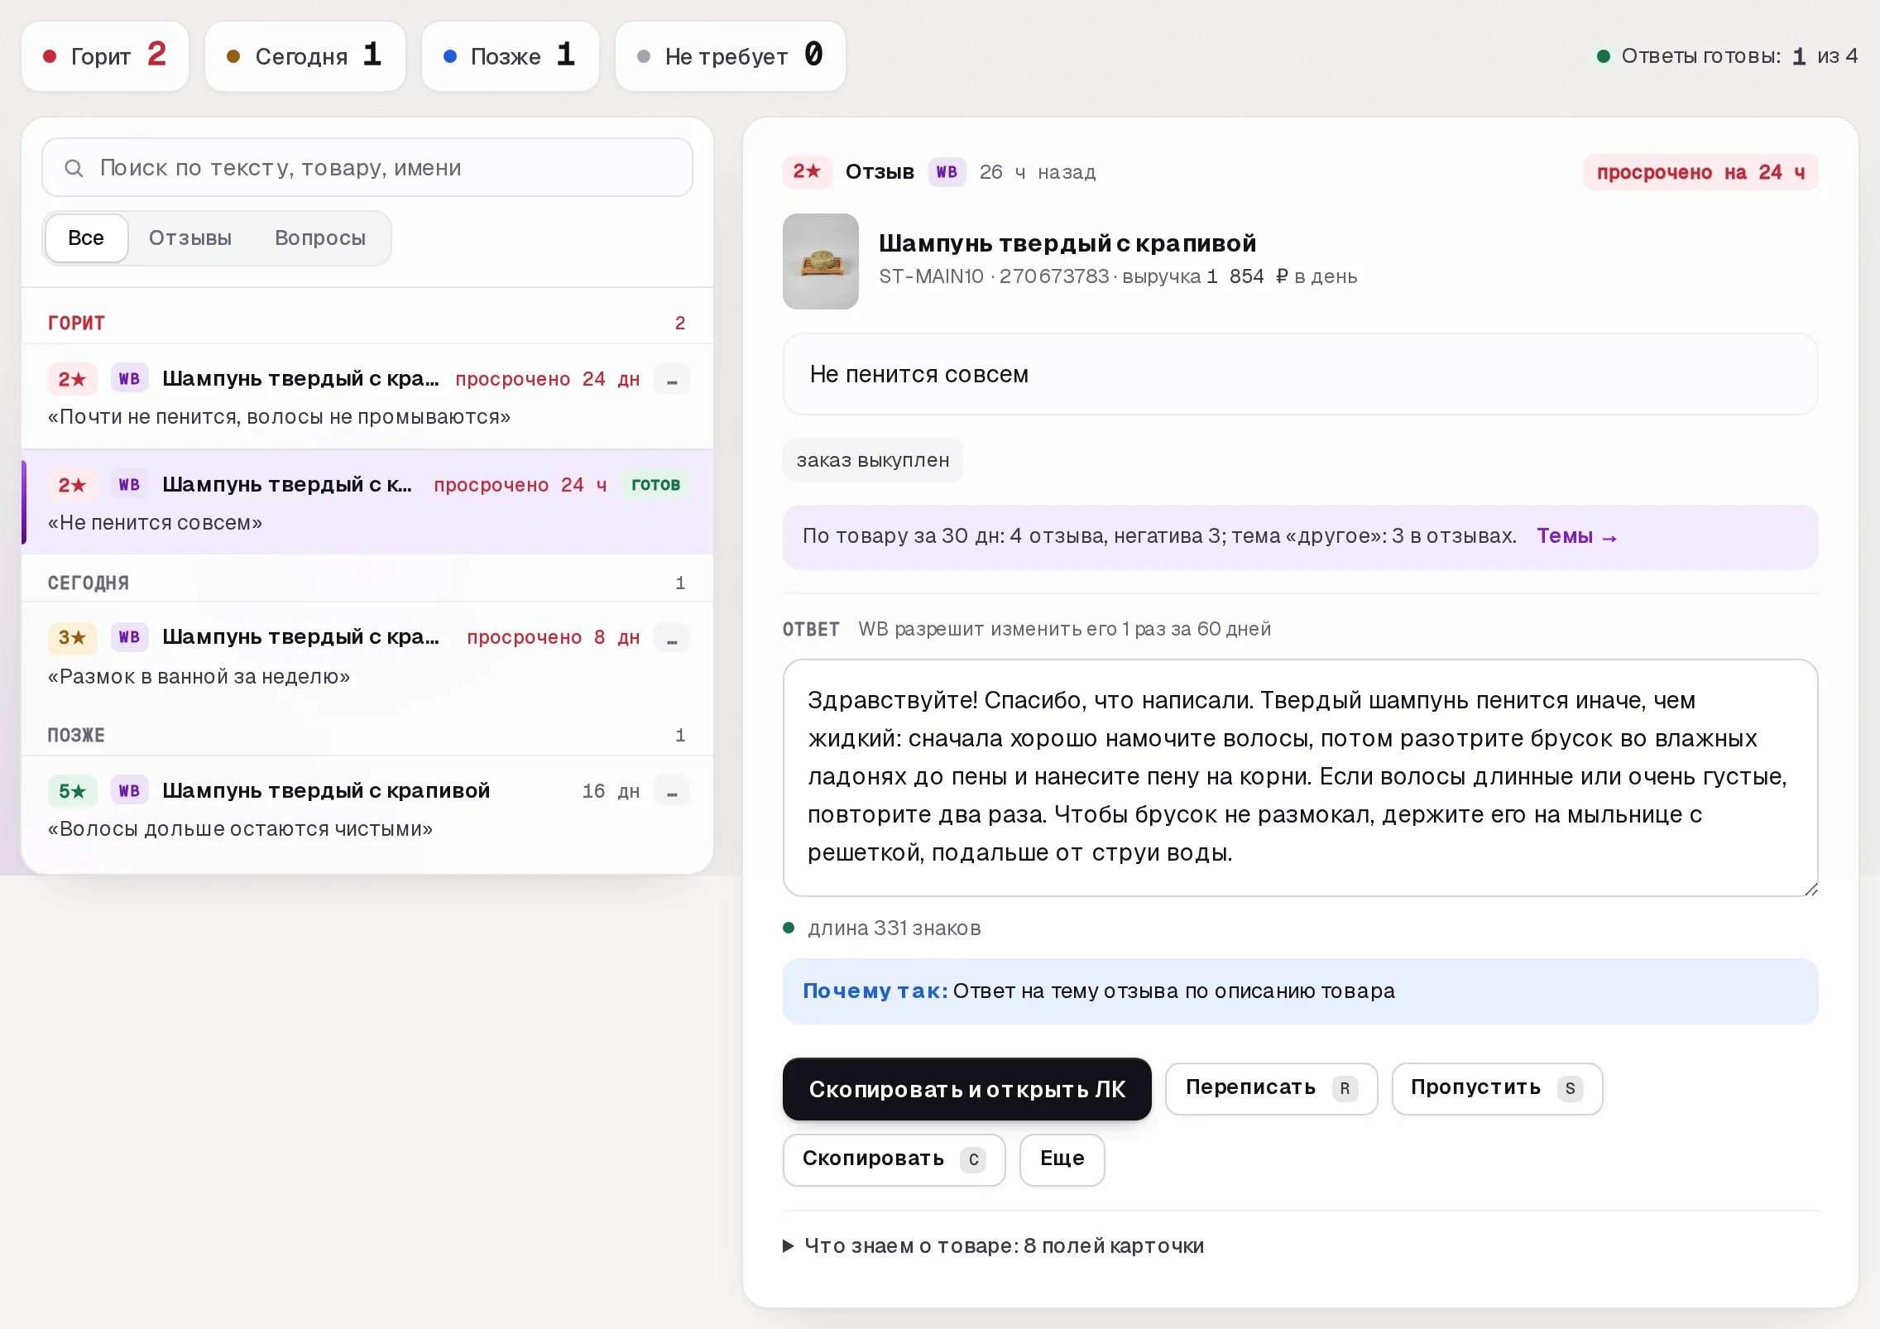Expand «Что знаем о товаре» section

pyautogui.click(x=993, y=1245)
